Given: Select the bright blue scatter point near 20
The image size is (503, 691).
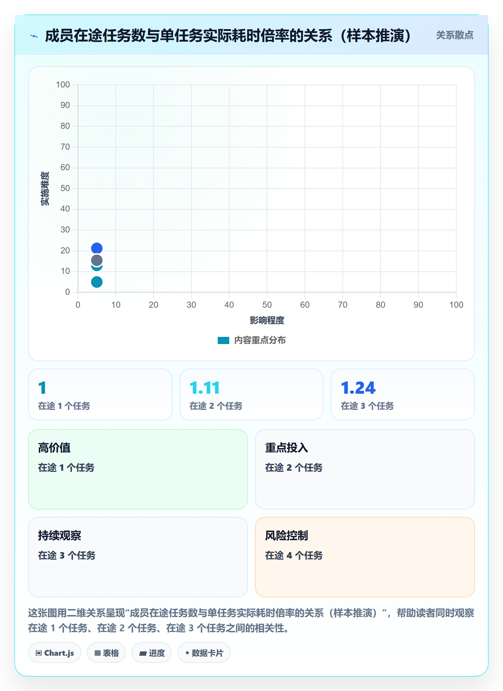Looking at the screenshot, I should pyautogui.click(x=97, y=248).
